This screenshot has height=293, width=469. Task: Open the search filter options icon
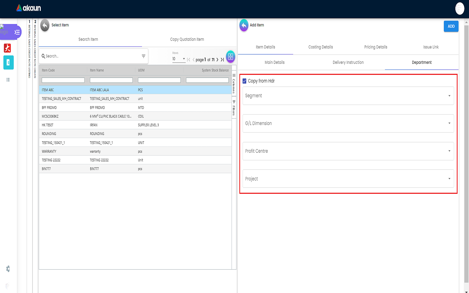[x=143, y=56]
